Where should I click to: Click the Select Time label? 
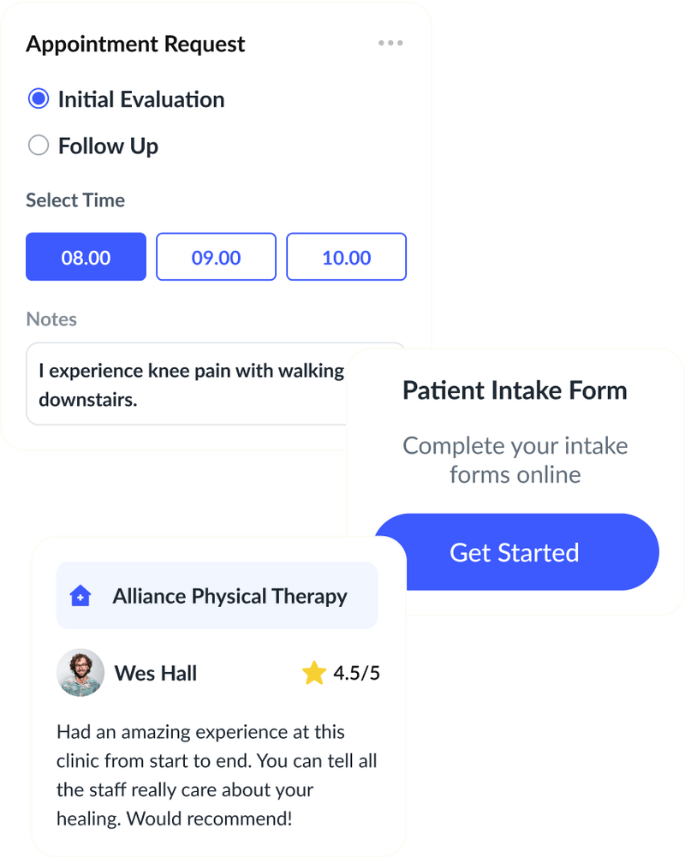pos(75,200)
